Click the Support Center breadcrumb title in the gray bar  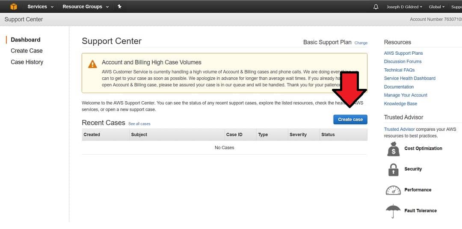[x=24, y=19]
